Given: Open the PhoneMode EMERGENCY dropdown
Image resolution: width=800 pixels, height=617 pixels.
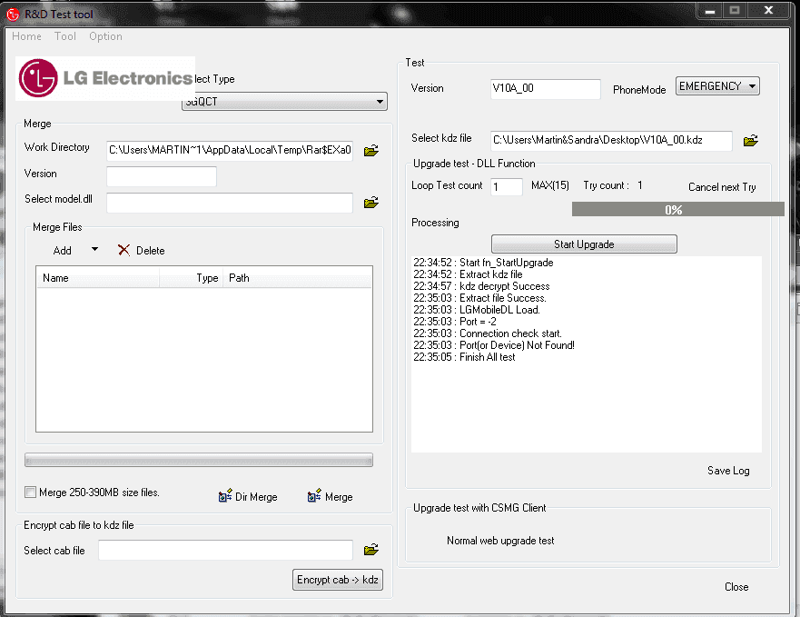Looking at the screenshot, I should (x=717, y=85).
